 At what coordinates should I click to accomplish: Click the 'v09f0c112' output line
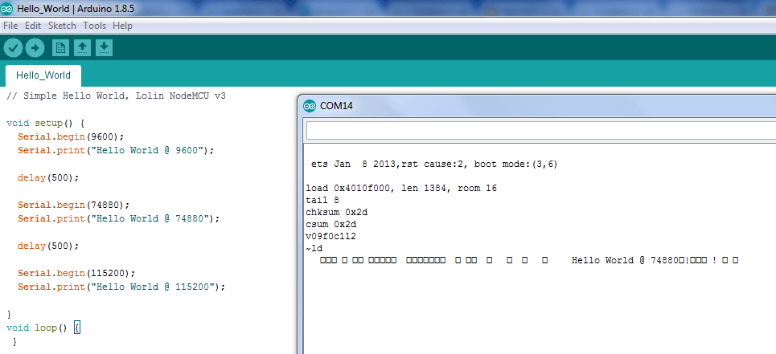point(331,237)
